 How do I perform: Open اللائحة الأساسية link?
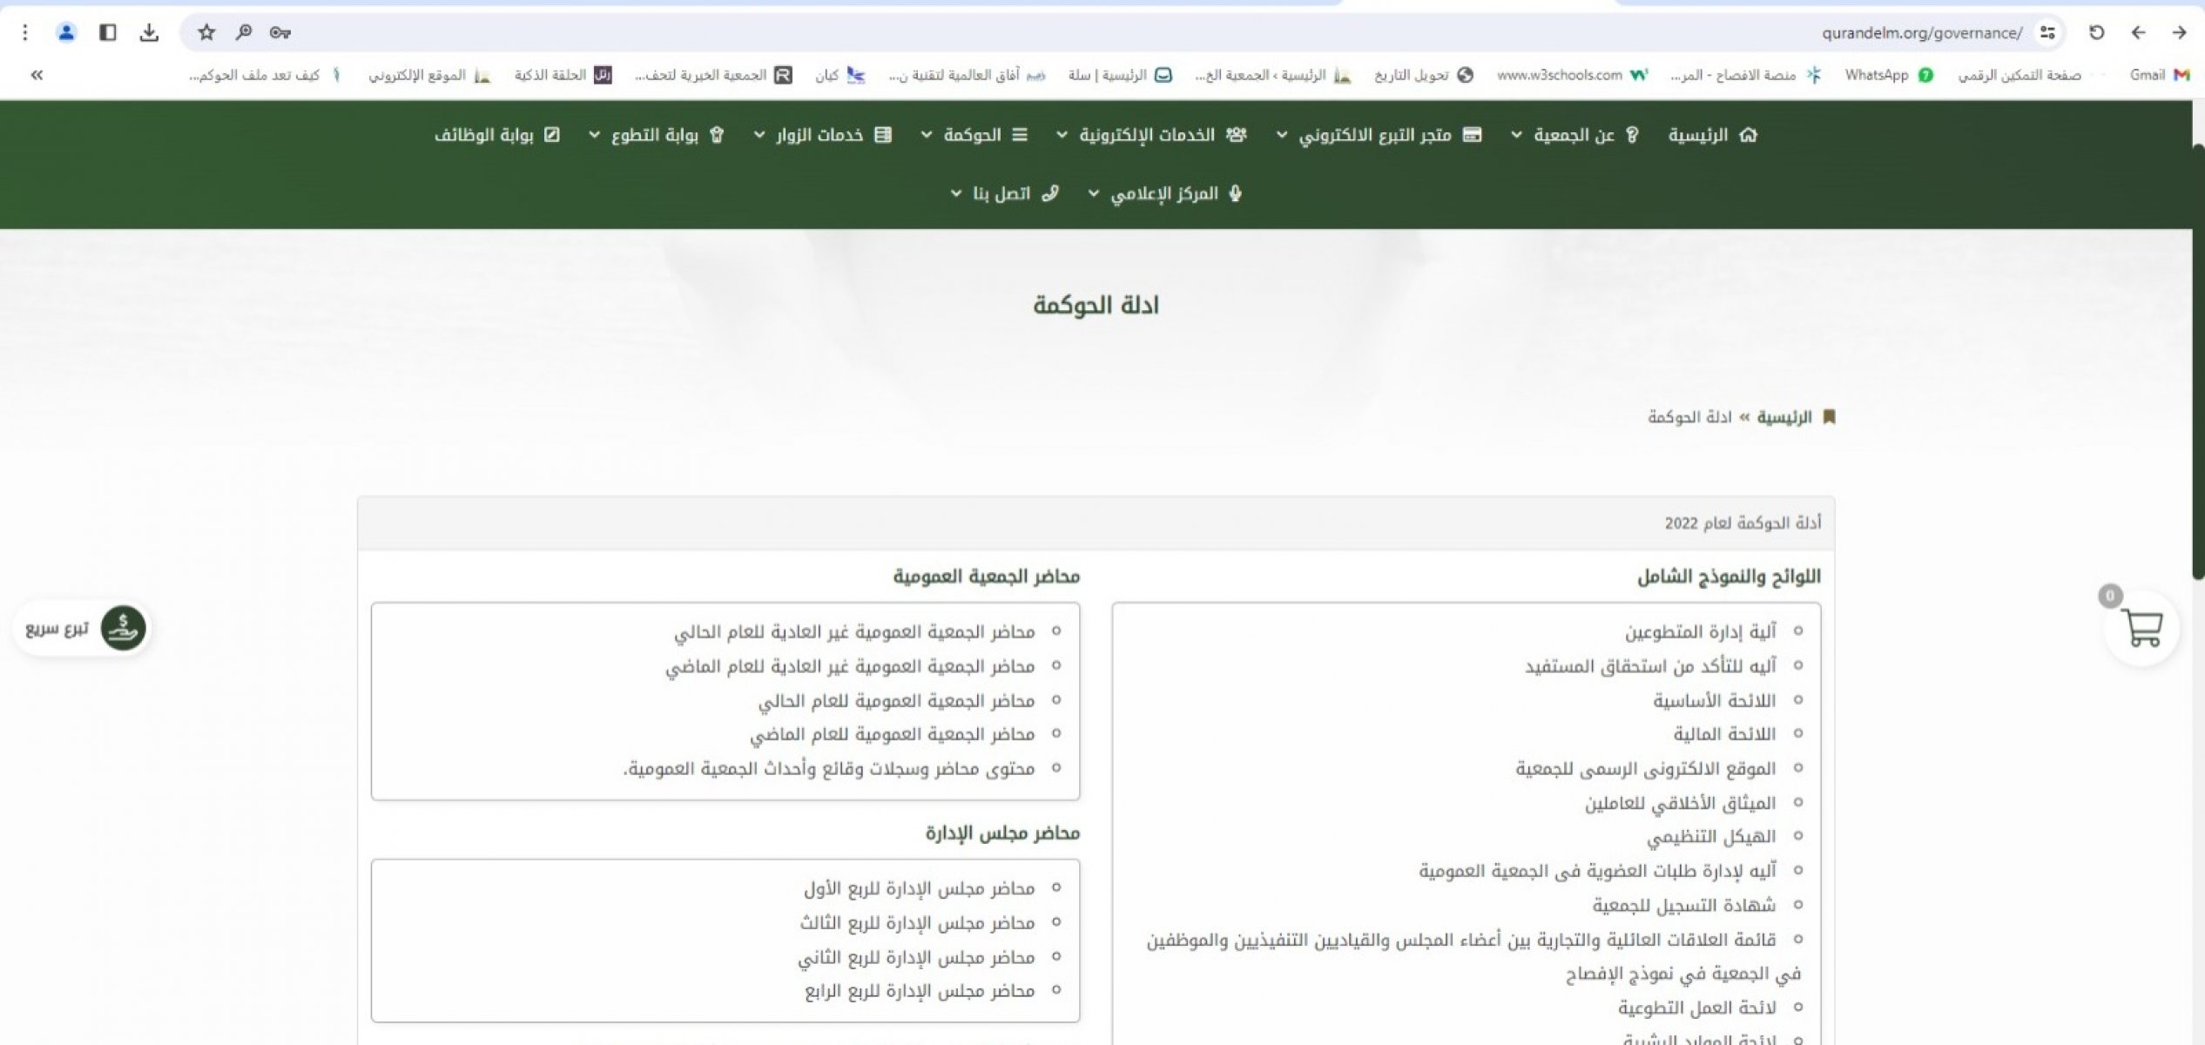1714,700
